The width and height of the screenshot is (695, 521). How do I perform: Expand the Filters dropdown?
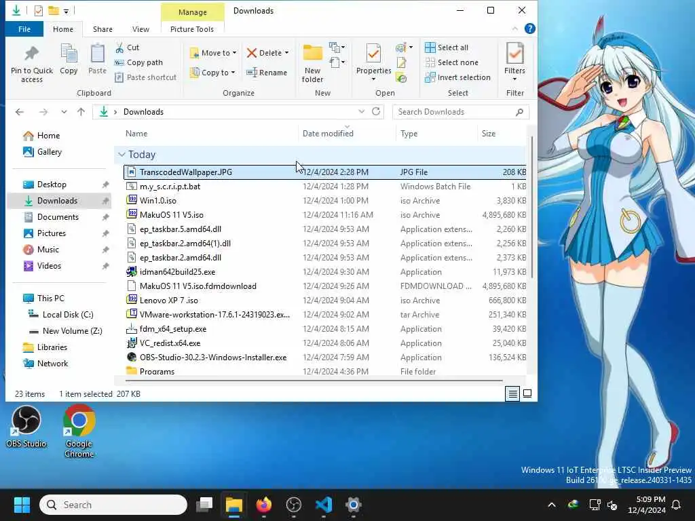tap(514, 79)
